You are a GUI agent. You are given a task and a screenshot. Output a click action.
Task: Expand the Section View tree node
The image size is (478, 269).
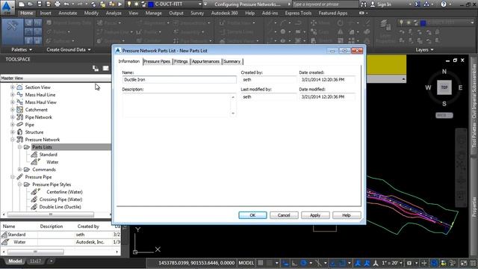coord(13,87)
